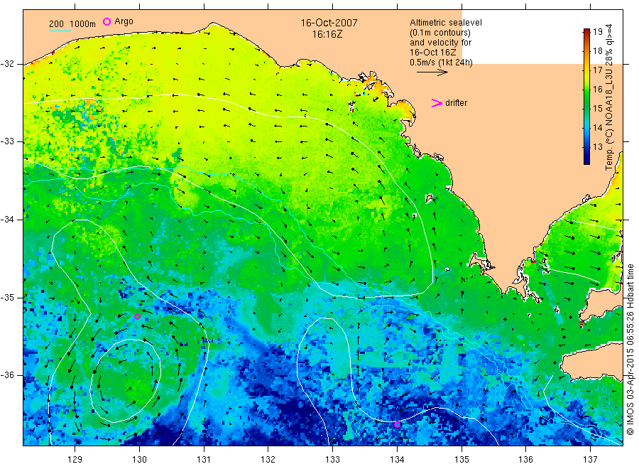
Task: Click the 129 longitude axis label
Action: 75,460
